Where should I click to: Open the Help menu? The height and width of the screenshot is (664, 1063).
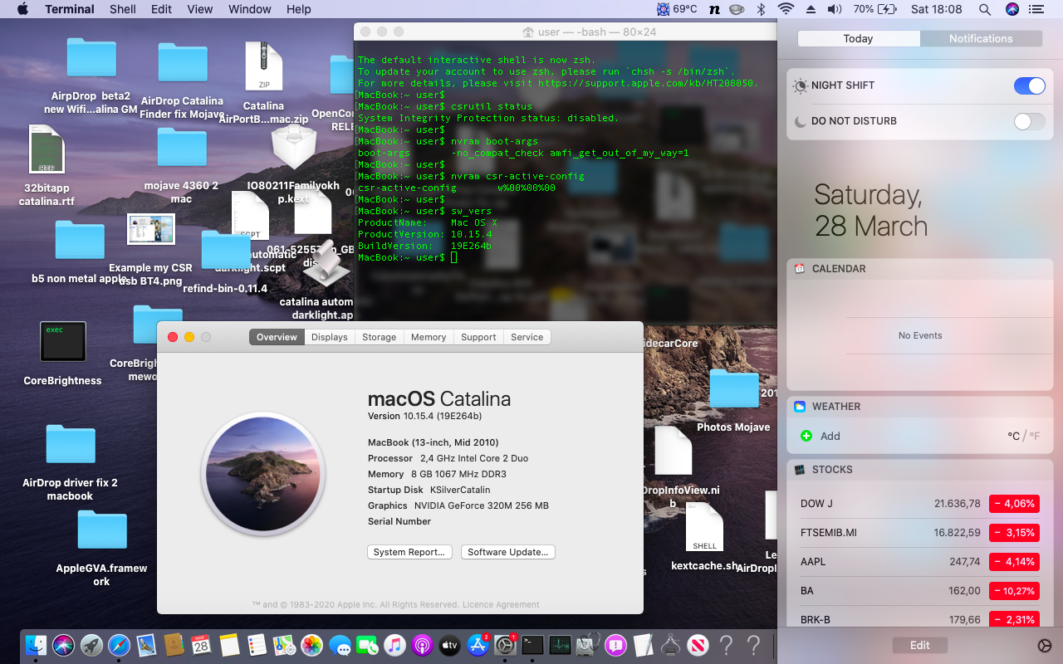(298, 9)
